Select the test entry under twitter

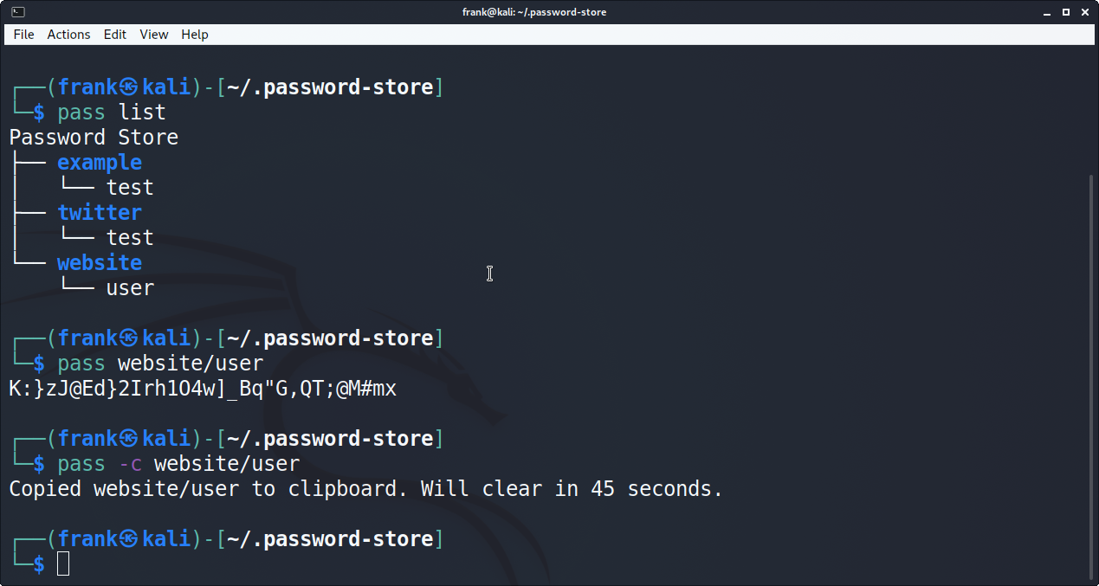[x=130, y=237]
